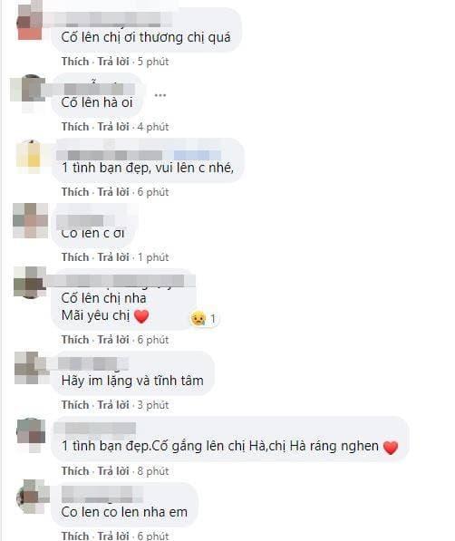Screen dimensions: 455x541
Task: Like the comment 'Cố lên chị ơi thương chị quá'
Action: [x=75, y=62]
